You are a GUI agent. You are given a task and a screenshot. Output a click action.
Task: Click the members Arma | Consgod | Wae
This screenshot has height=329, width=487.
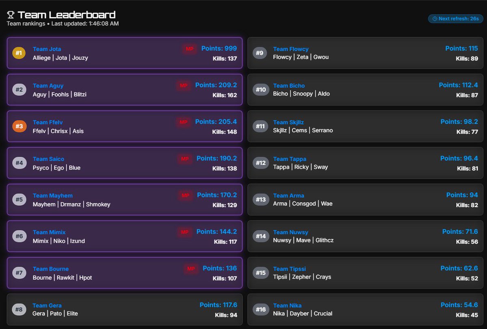click(303, 203)
